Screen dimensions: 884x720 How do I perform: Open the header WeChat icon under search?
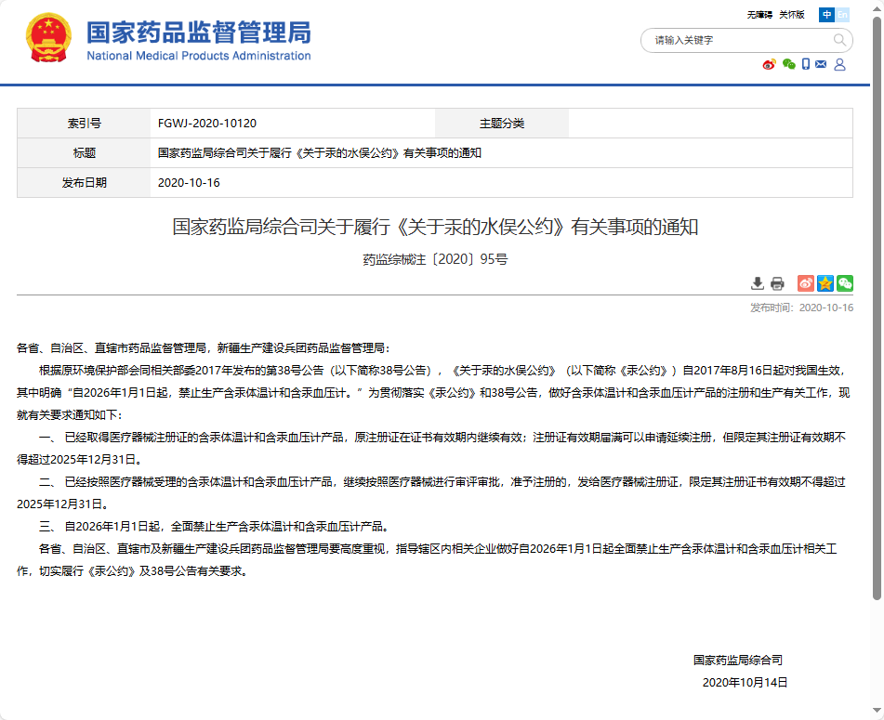pos(788,64)
